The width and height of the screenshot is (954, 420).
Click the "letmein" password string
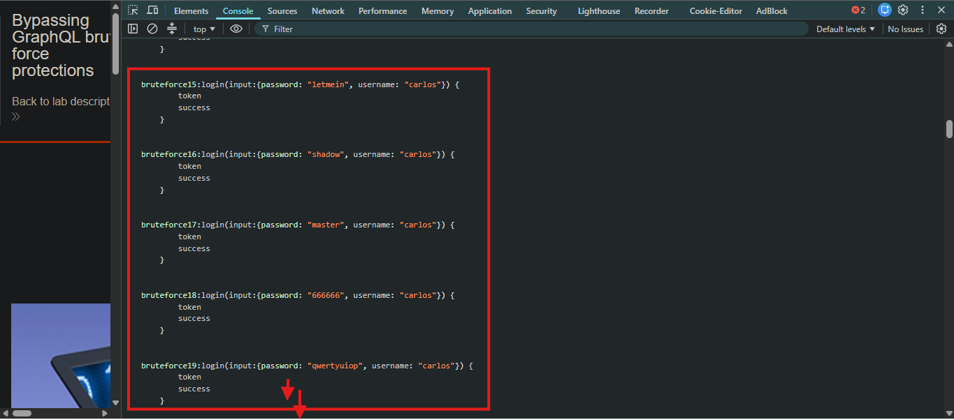tap(328, 84)
